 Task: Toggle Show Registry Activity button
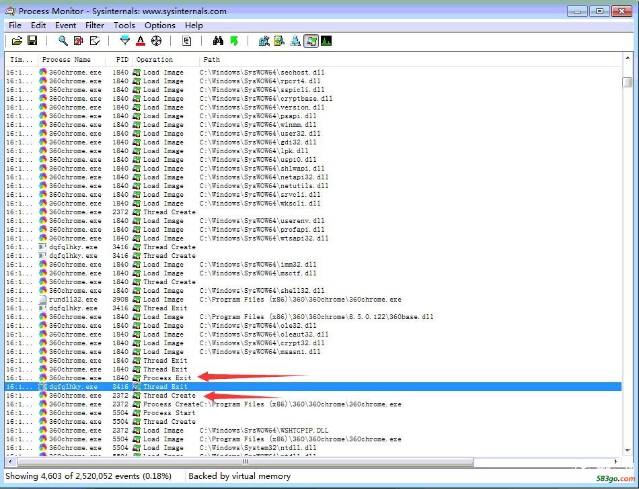264,41
